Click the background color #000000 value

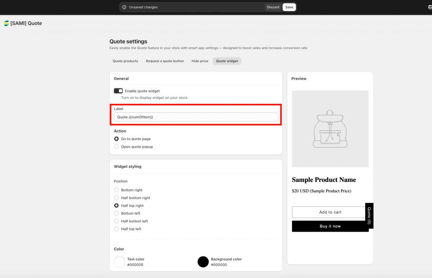219,265
